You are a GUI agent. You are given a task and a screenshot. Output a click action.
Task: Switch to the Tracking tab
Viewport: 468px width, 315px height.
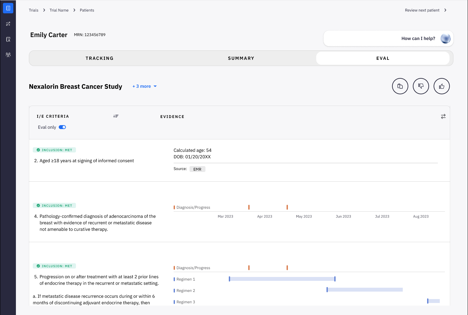100,58
